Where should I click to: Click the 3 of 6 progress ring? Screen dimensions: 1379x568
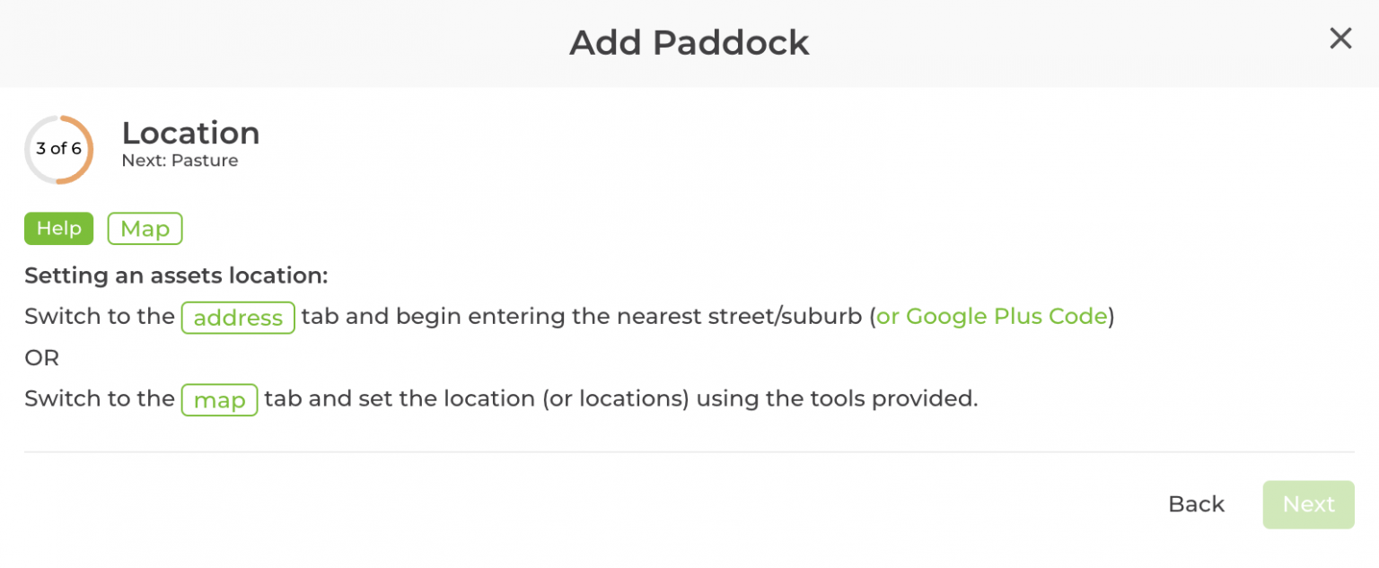[x=58, y=149]
